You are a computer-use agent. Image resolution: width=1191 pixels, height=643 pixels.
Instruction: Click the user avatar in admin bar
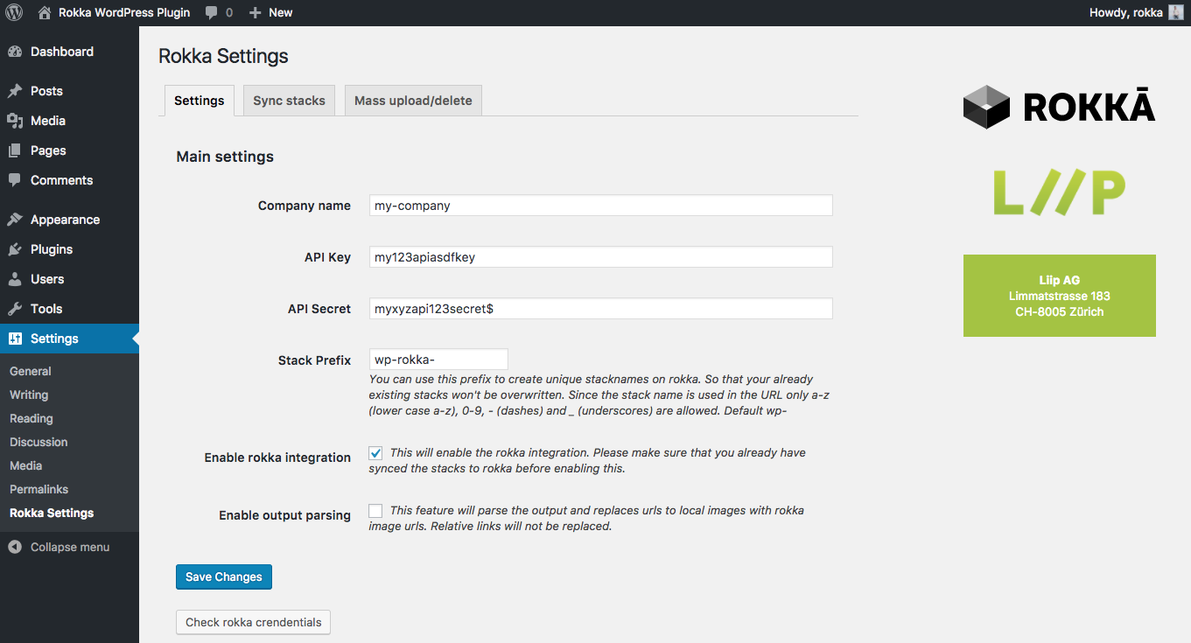tap(1175, 12)
